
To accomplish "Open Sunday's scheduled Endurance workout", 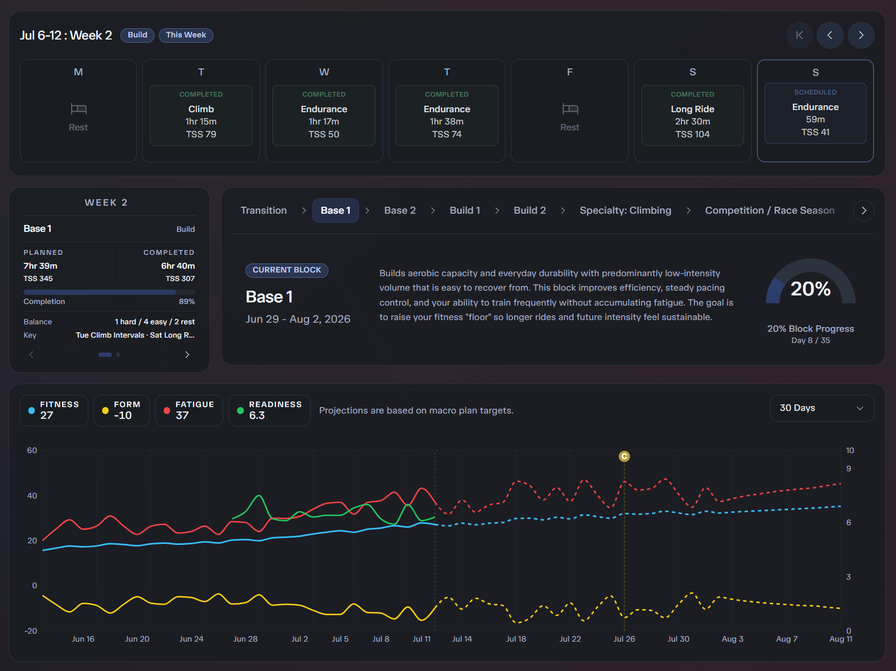I will 816,113.
